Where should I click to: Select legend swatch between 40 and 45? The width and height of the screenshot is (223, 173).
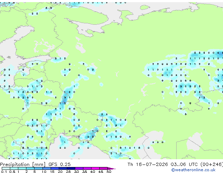click(95, 168)
